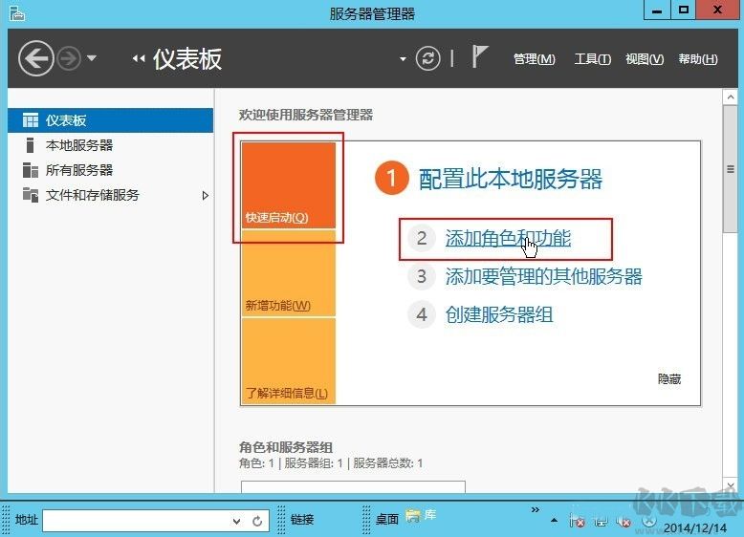
Task: Select 文件和存储服务 in the sidebar
Action: 92,195
